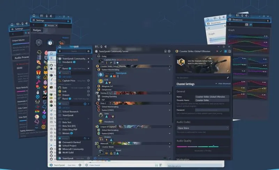279x170 pixels.
Task: Edit the channel description with the pencil icon
Action: [x=228, y=77]
